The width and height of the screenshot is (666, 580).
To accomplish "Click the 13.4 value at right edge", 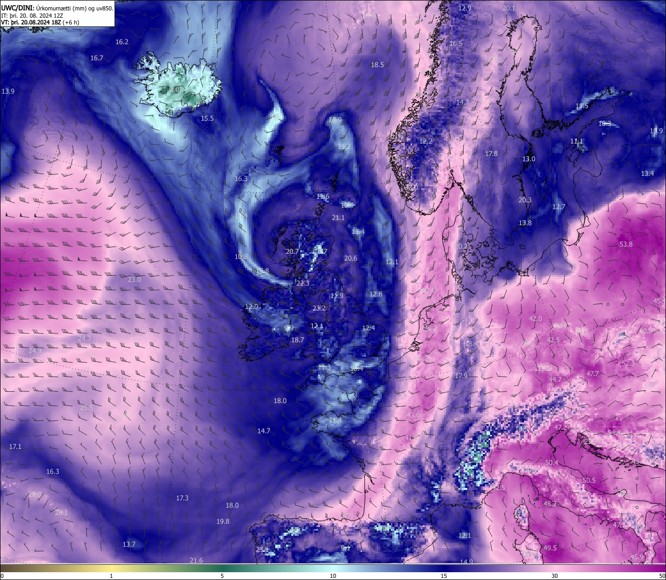I will pyautogui.click(x=647, y=173).
